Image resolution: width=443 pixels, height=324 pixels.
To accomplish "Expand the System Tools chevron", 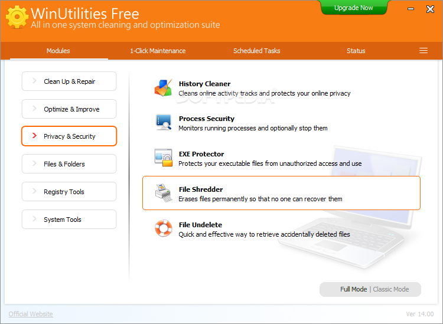I will coord(34,219).
